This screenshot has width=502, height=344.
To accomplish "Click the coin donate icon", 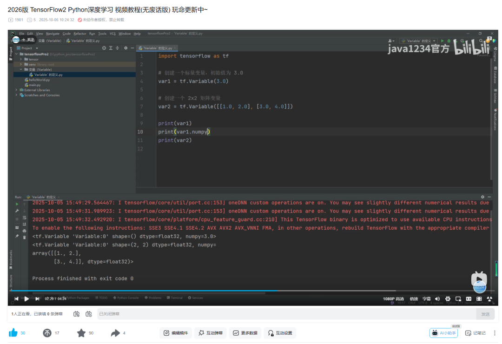I will [47, 333].
